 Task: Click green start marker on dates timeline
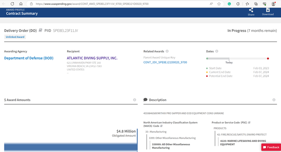click(x=207, y=59)
